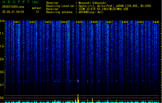162x103 pixels.
Task: Click the 0431 time marker
Action: click(17, 22)
